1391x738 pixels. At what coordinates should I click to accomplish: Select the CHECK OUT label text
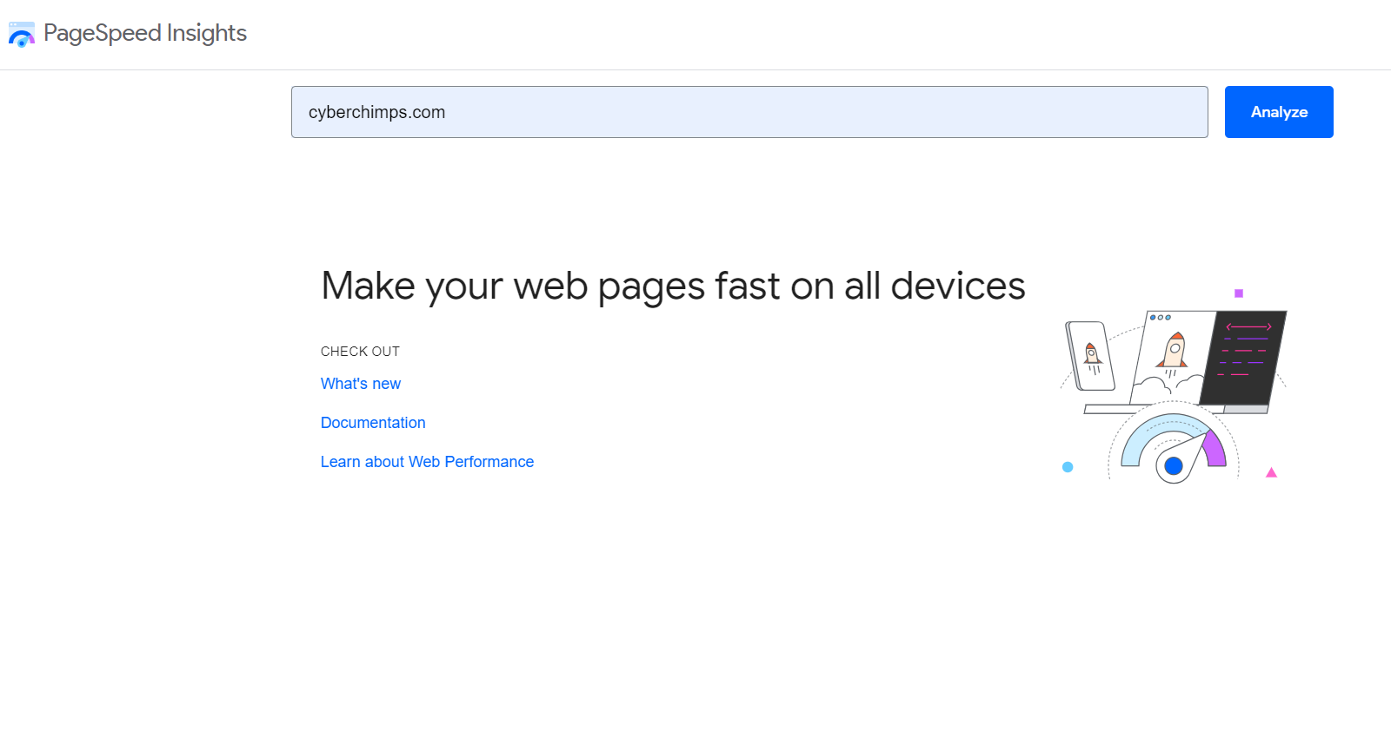pos(360,352)
